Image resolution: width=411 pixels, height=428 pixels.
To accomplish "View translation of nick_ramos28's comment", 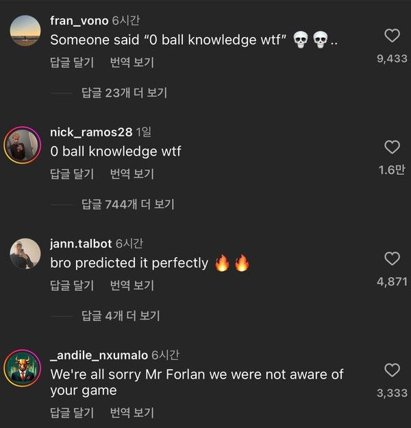I will (x=132, y=174).
